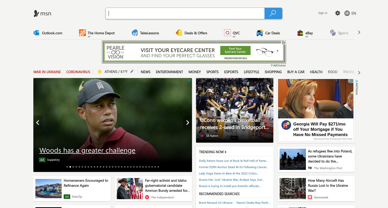The height and width of the screenshot is (208, 388).
Task: Select the active second carousel dot
Action: point(70,167)
